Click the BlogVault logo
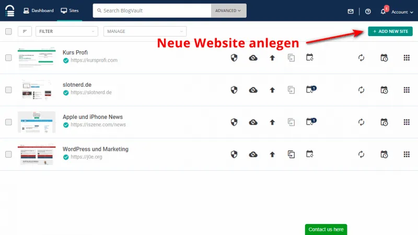Viewport: 418px width, 235px height. 10,10
